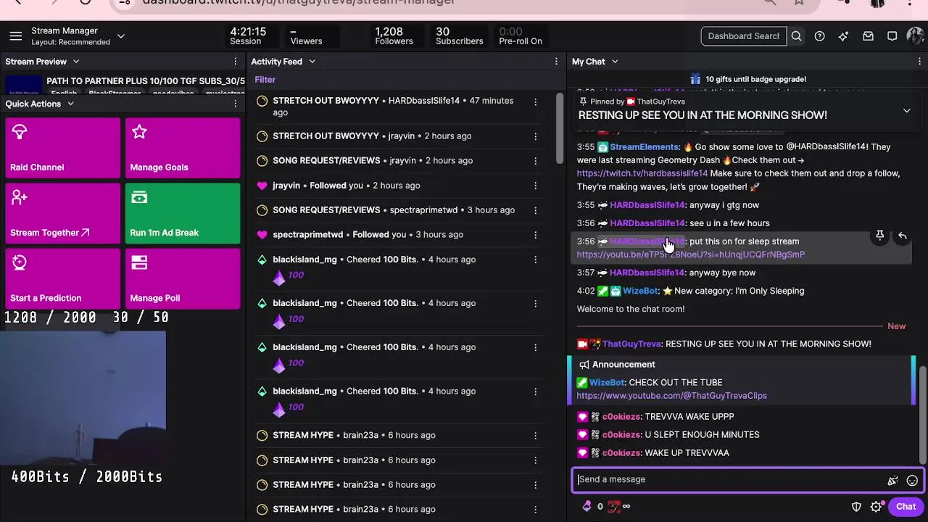
Task: Open Quick Actions panel options menu
Action: point(235,104)
